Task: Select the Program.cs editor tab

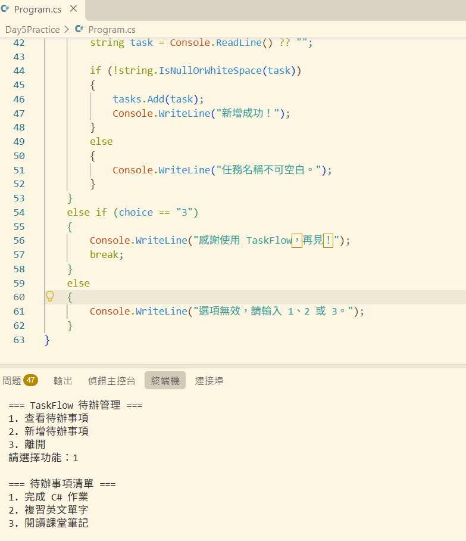Action: (37, 10)
